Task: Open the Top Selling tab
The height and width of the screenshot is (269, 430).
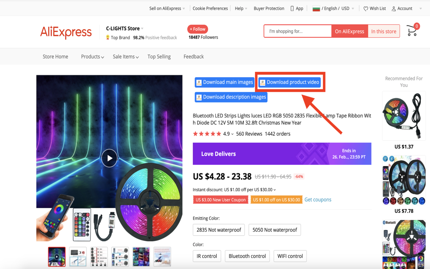Action: click(159, 56)
